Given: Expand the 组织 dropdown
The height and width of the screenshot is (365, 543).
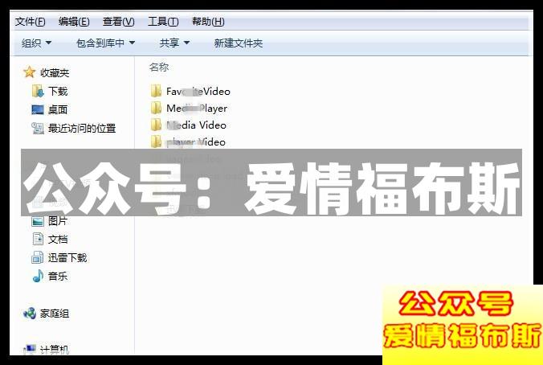Looking at the screenshot, I should (x=36, y=43).
